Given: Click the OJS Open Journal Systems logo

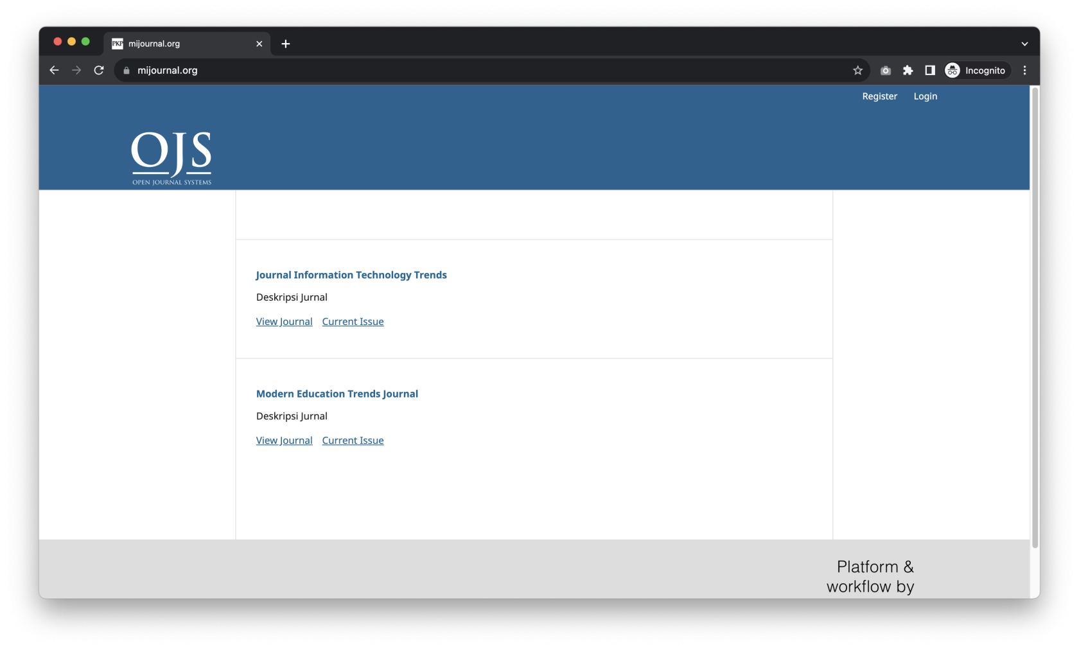Looking at the screenshot, I should coord(171,158).
